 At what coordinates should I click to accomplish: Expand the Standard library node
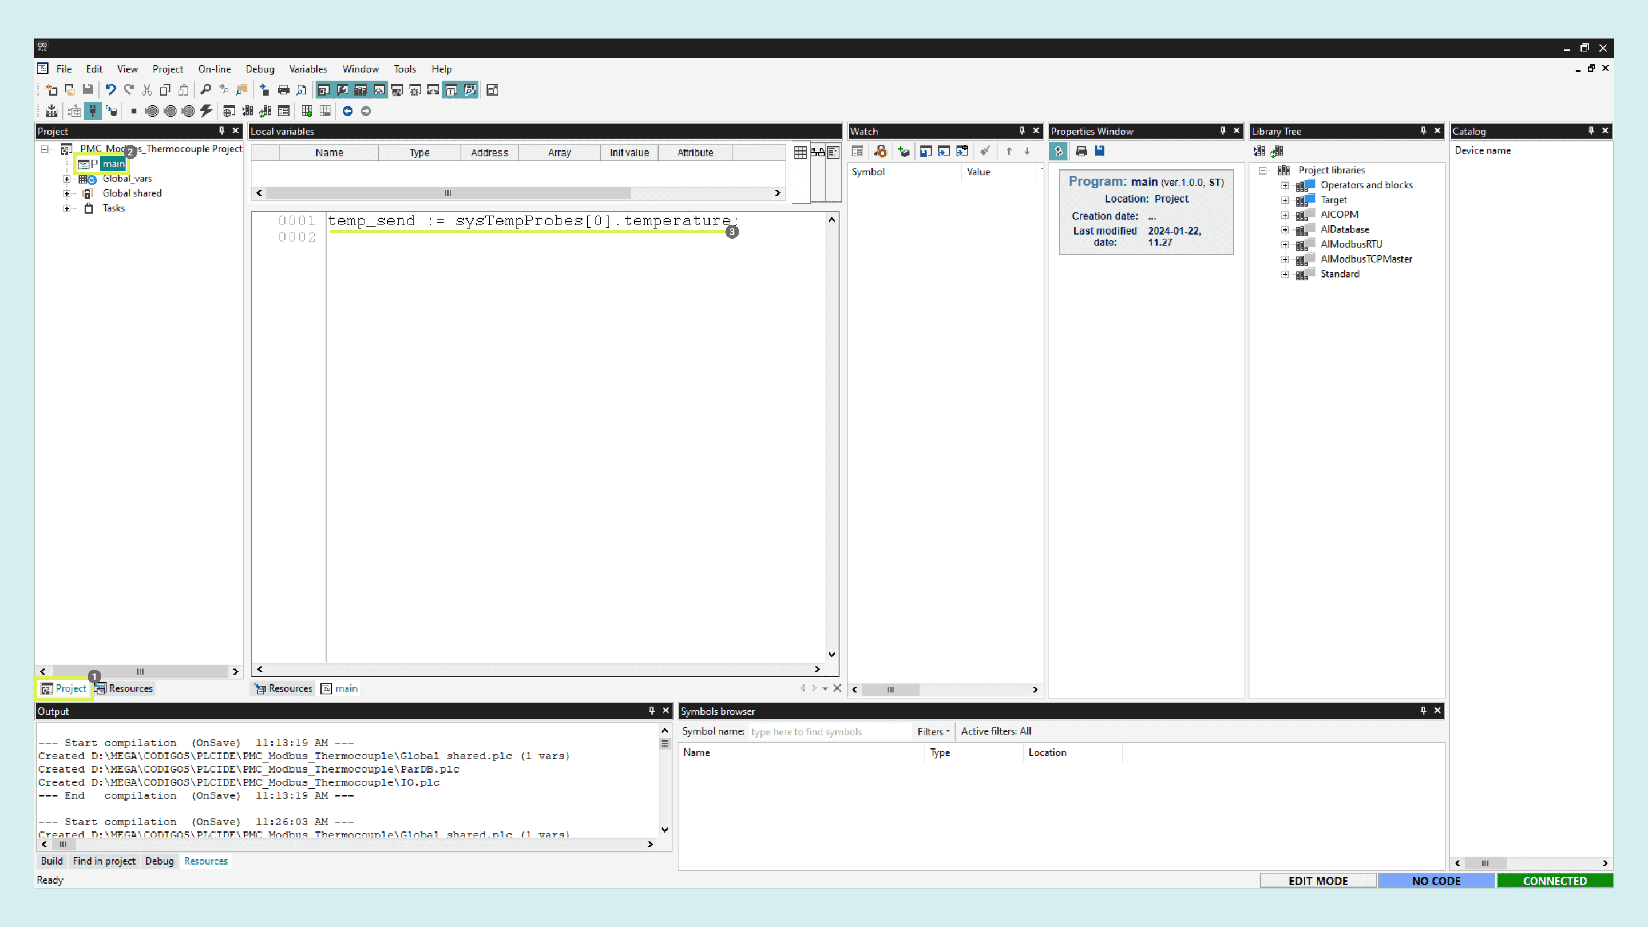coord(1286,274)
